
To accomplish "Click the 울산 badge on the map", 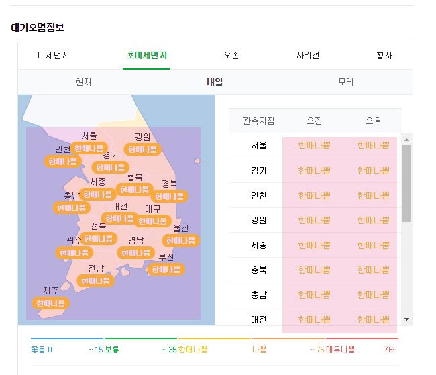I will pyautogui.click(x=180, y=241).
